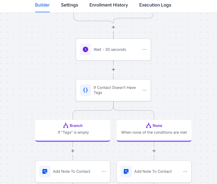Click the purple Branch split icon
The width and height of the screenshot is (217, 184).
pos(66,126)
